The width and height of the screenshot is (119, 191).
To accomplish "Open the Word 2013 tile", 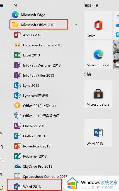I will (98, 133).
